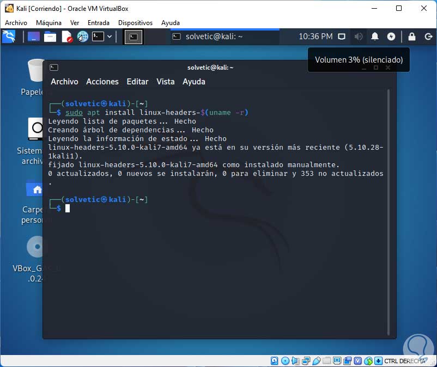Image resolution: width=437 pixels, height=367 pixels.
Task: Select the solvetic@kali taskbar window button
Action: (224, 36)
